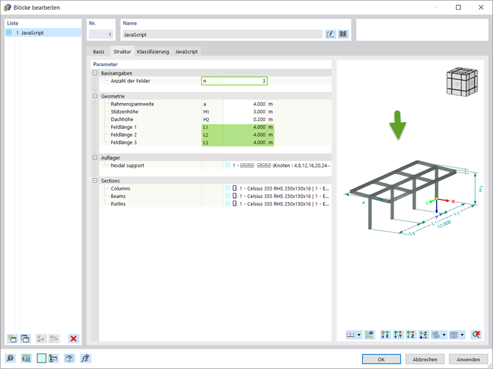Confirm with the OK button
Image resolution: width=493 pixels, height=369 pixels.
tap(381, 359)
